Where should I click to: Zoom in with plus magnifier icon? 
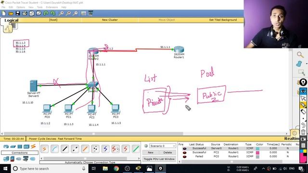[61, 13]
